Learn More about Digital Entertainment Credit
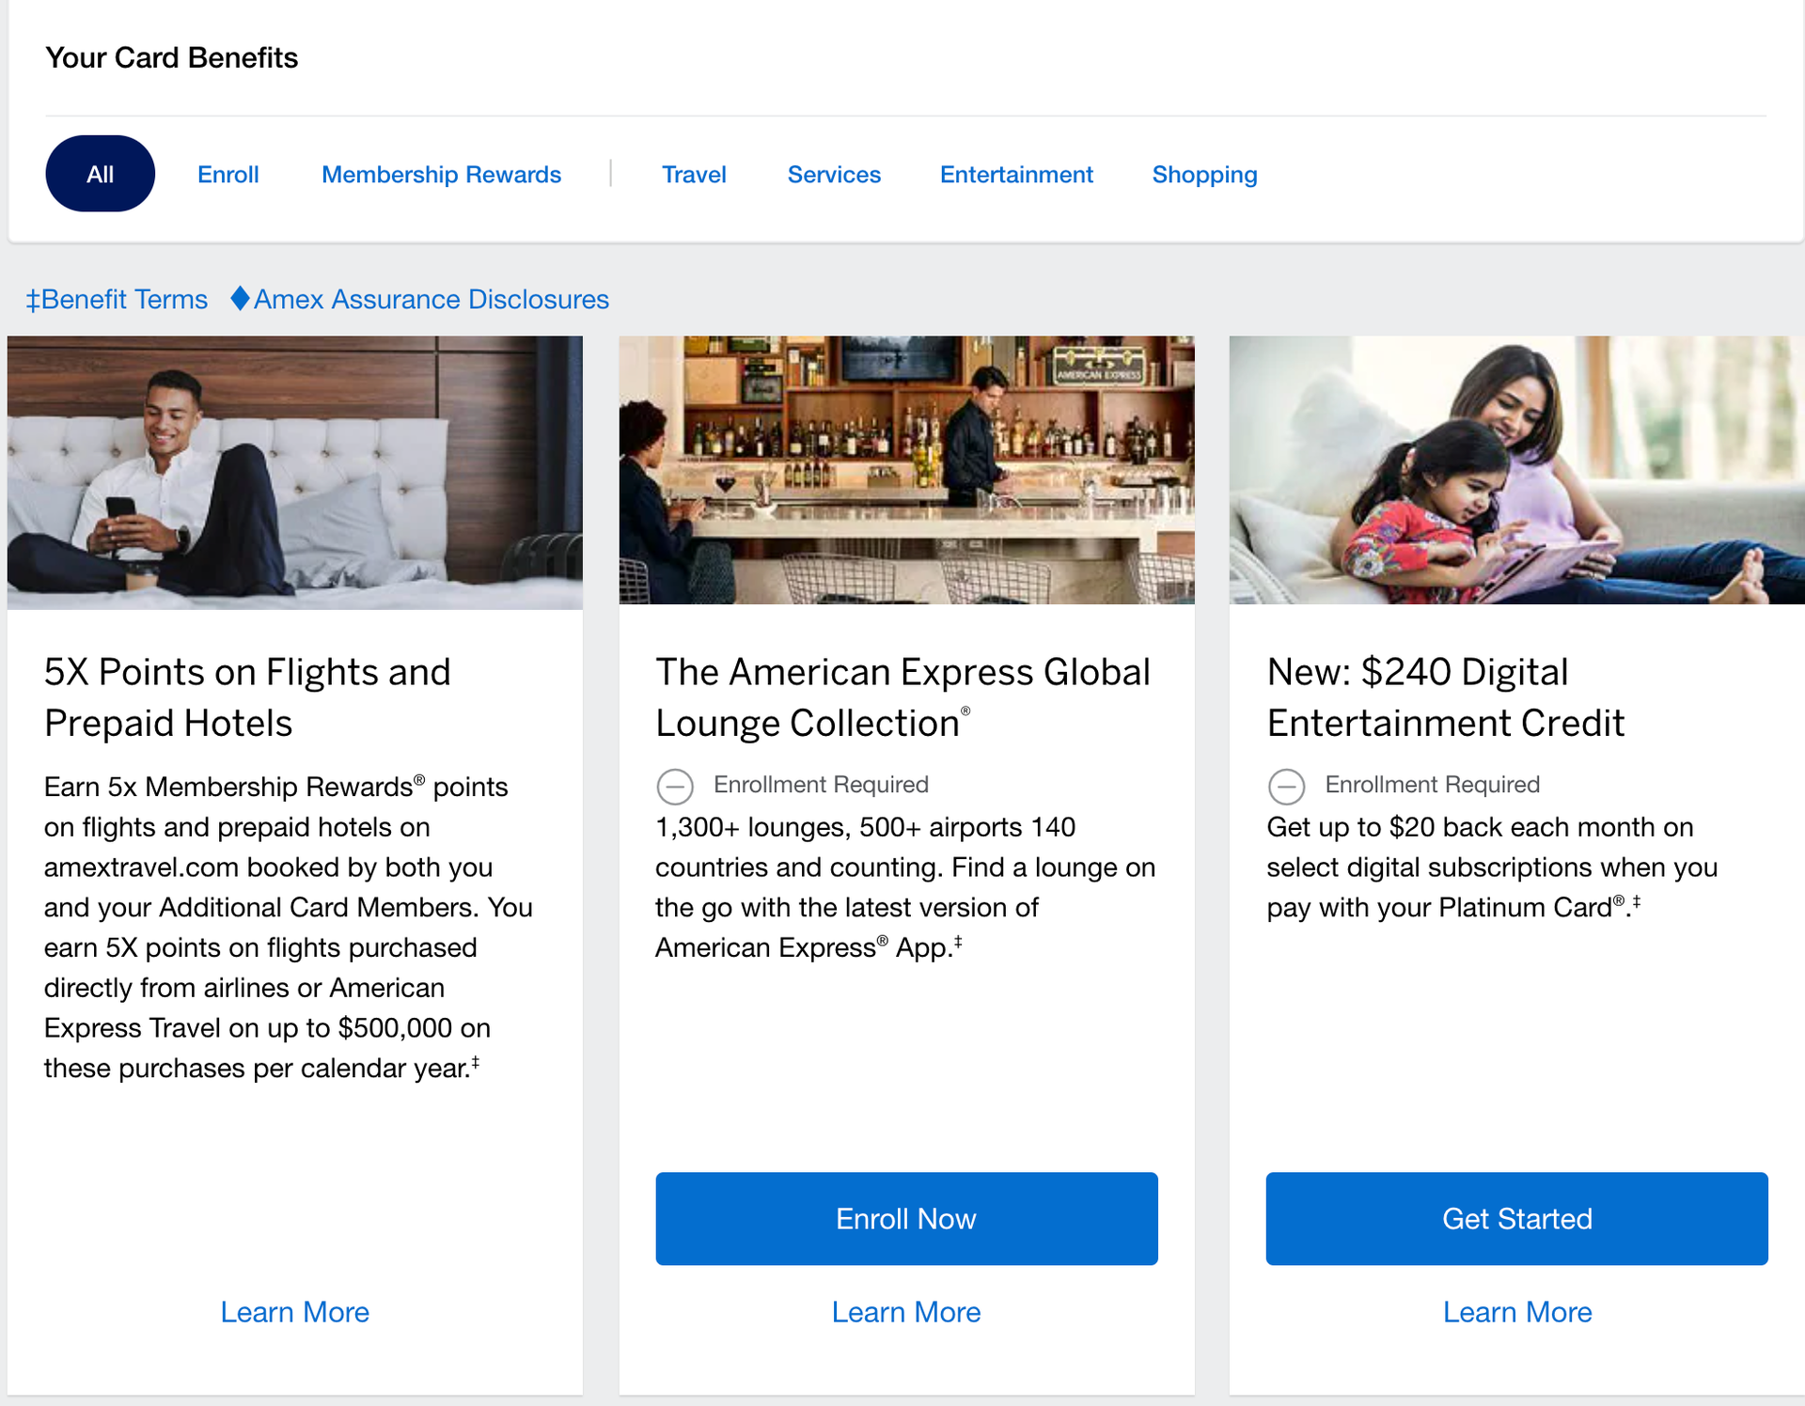Viewport: 1805px width, 1406px height. 1516,1311
